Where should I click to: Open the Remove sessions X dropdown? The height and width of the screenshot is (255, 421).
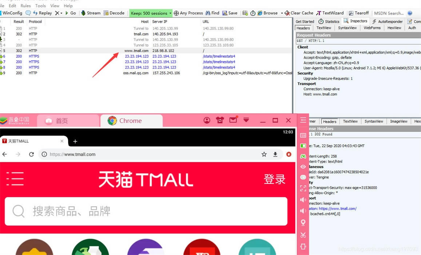click(59, 13)
